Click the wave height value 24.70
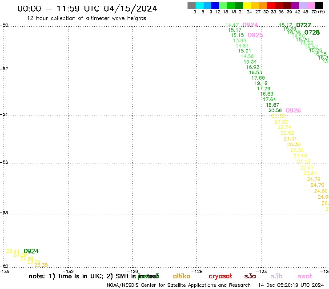Image resolution: width=329 pixels, height=289 pixels. 317,185
